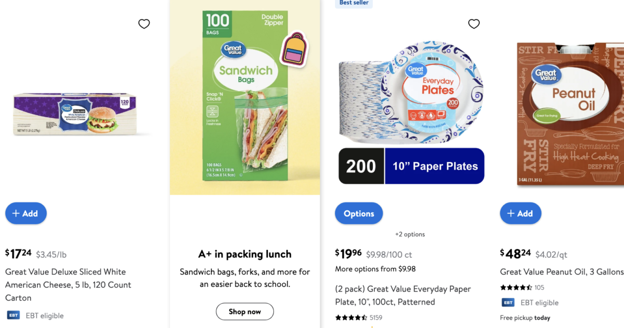Open Great Value Peanut Oil title link
This screenshot has height=328, width=624.
[562, 272]
